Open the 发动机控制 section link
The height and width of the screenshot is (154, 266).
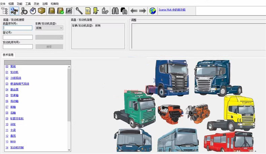[x=17, y=148]
